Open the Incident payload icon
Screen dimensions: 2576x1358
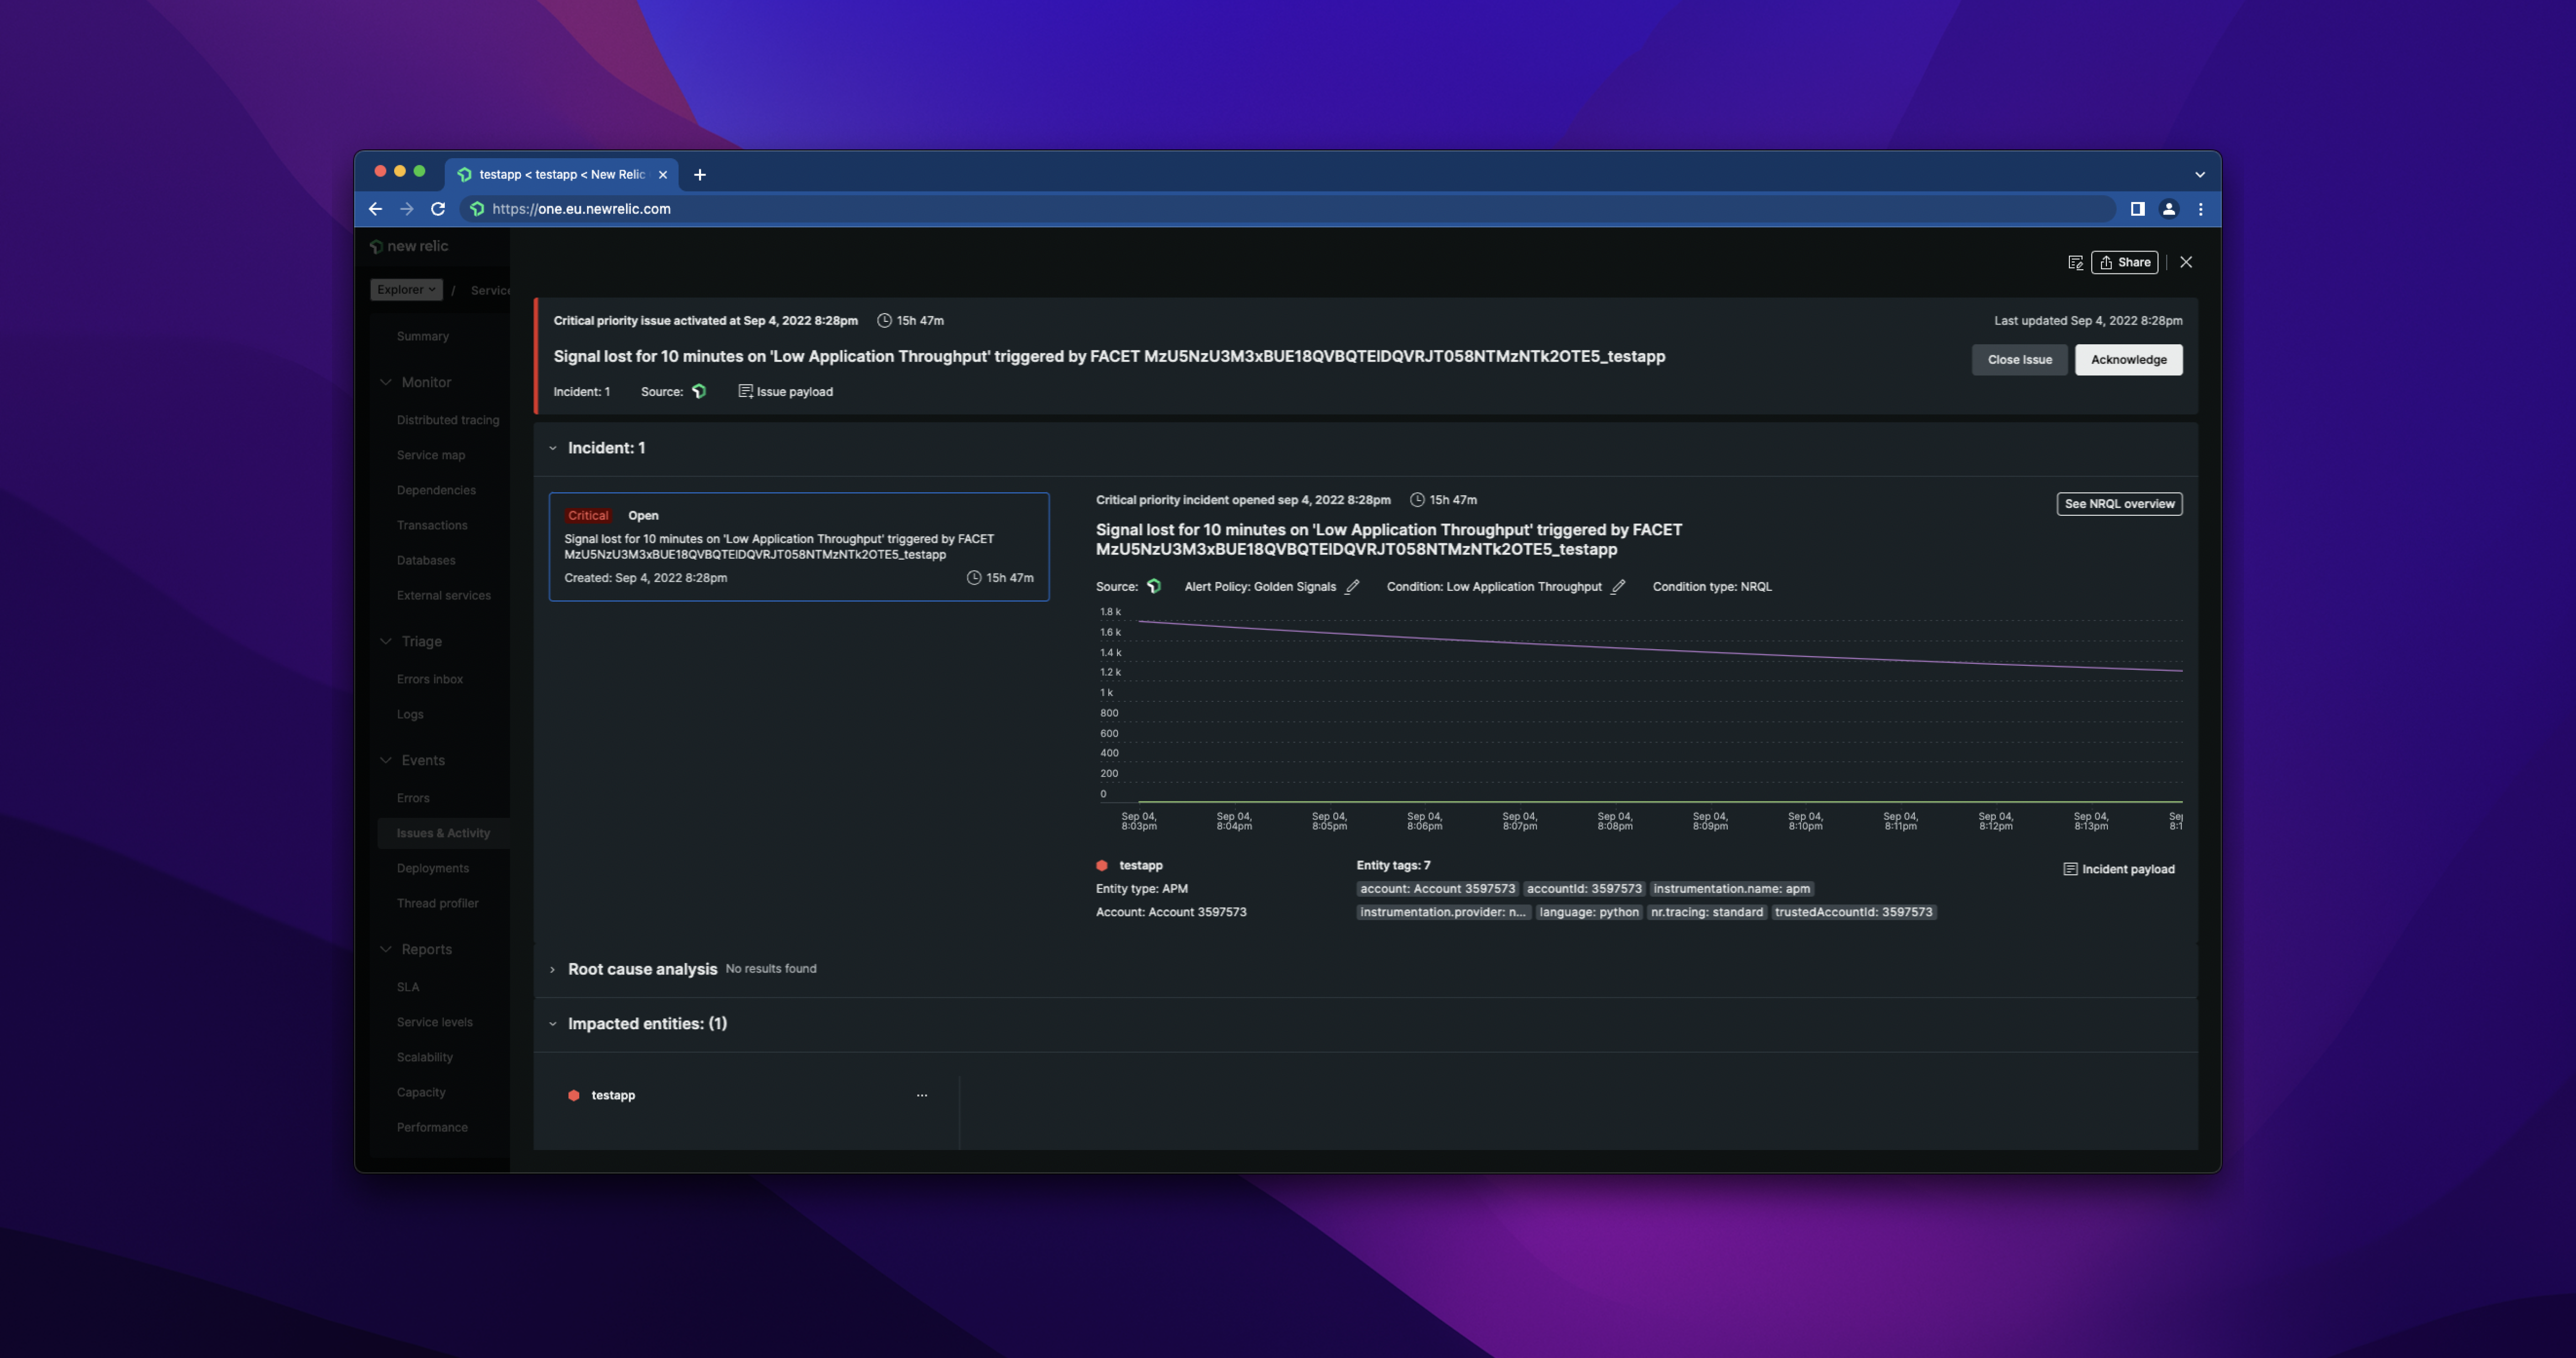click(2070, 869)
